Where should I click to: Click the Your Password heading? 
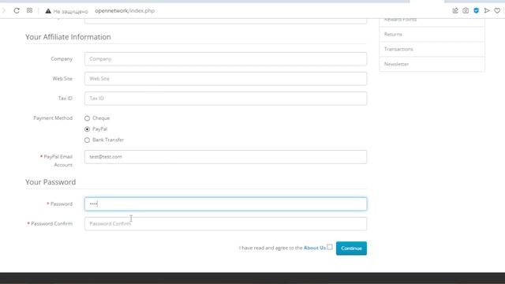pos(50,182)
